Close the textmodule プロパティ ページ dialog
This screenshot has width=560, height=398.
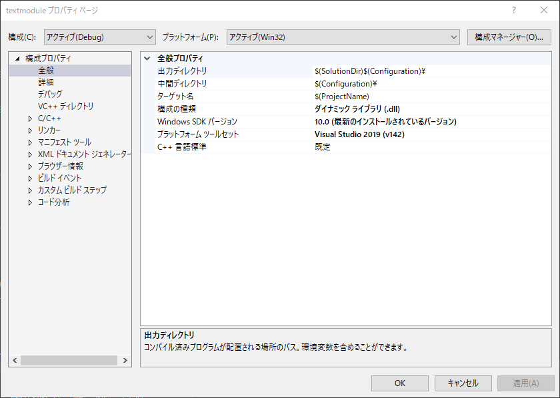point(544,10)
